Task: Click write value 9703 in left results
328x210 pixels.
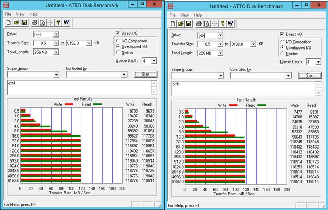Action: pos(134,111)
